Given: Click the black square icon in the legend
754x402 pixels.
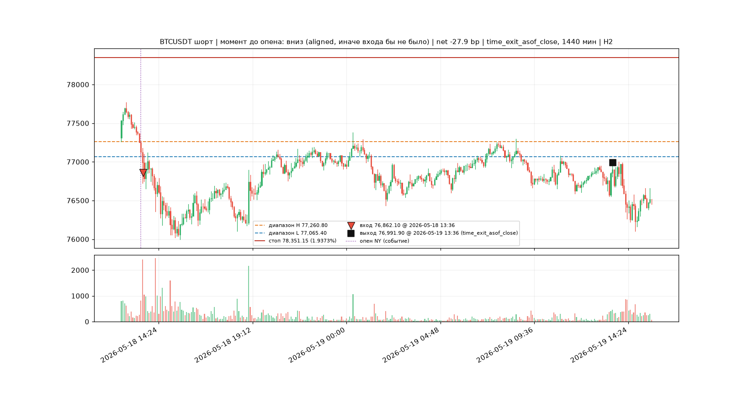Looking at the screenshot, I should [x=351, y=233].
